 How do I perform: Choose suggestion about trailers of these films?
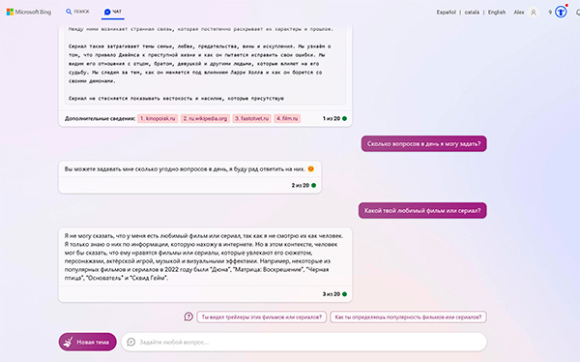pos(262,317)
